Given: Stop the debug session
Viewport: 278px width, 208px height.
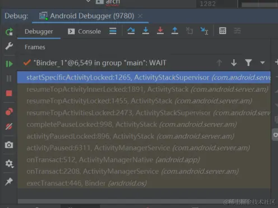Looking at the screenshot, I should (x=9, y=93).
